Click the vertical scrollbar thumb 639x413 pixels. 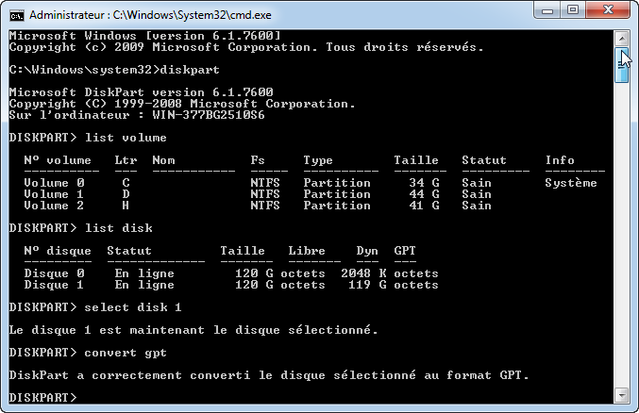tap(621, 65)
